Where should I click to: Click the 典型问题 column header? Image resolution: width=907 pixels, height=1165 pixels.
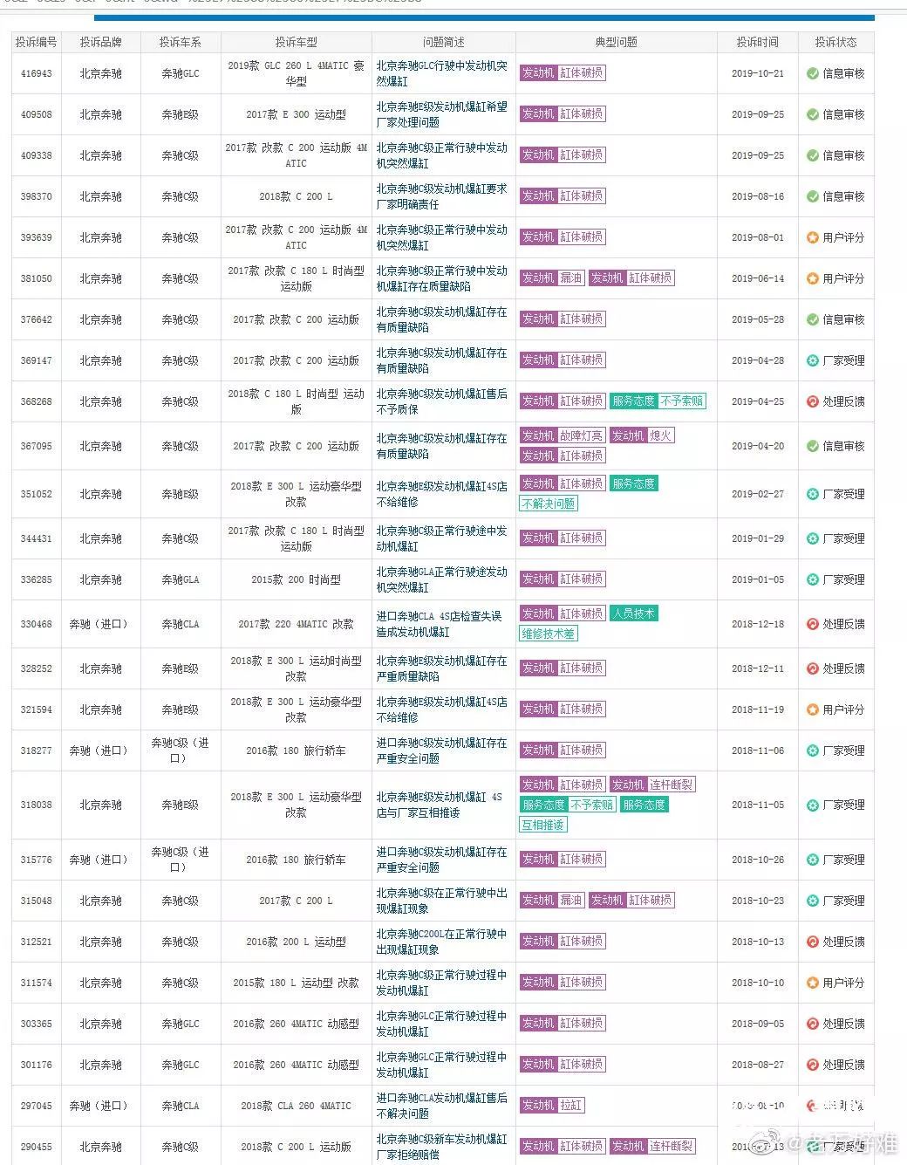617,42
